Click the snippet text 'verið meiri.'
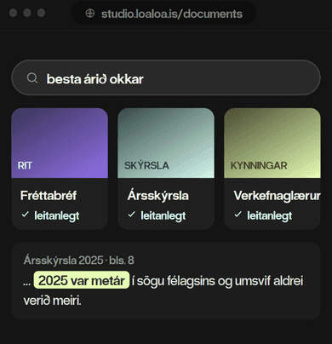Image resolution: width=332 pixels, height=344 pixels. pos(52,301)
